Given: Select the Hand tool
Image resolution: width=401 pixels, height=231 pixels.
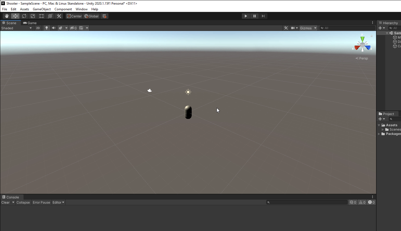Looking at the screenshot, I should click(x=7, y=16).
